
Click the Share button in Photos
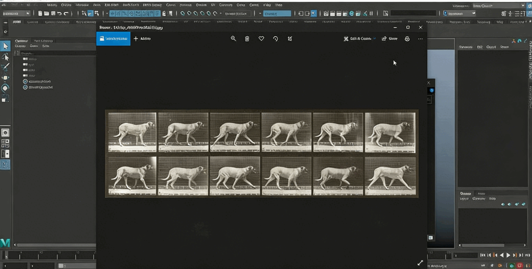(389, 39)
